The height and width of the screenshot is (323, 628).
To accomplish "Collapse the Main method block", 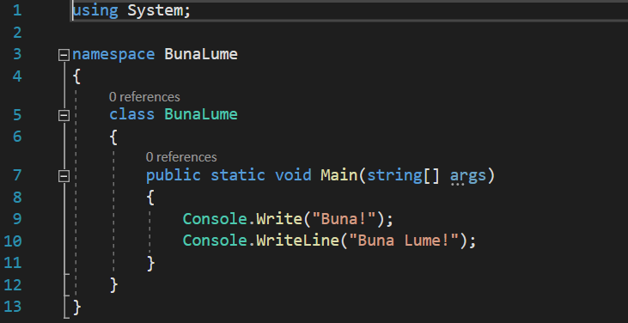I will click(64, 176).
